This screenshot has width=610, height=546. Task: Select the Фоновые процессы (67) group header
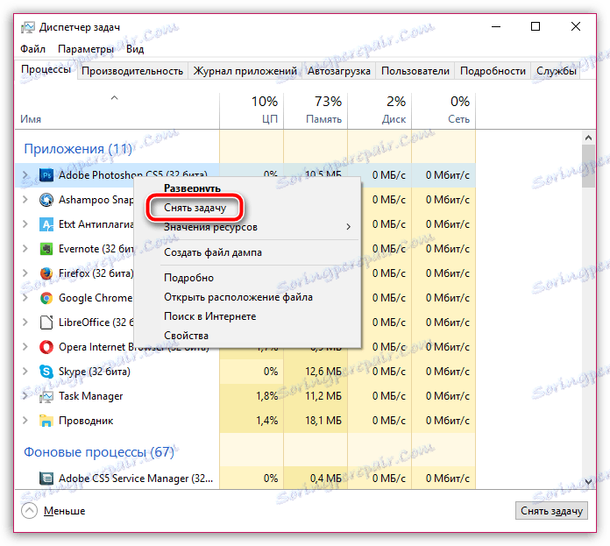[x=99, y=452]
